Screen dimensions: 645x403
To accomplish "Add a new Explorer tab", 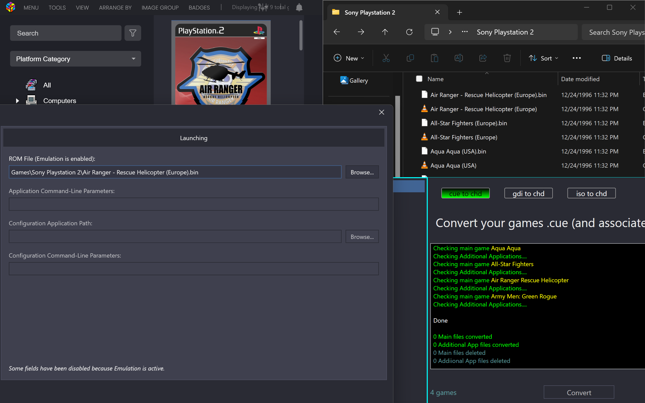I will coord(459,12).
